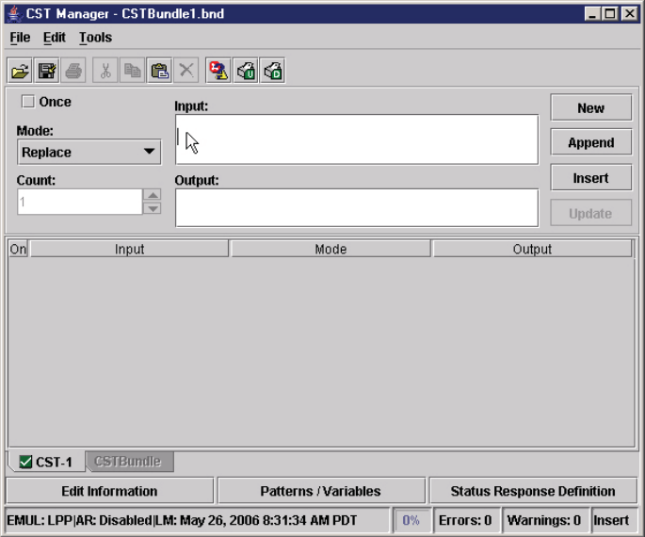Click the On column header
The image size is (645, 537).
18,249
